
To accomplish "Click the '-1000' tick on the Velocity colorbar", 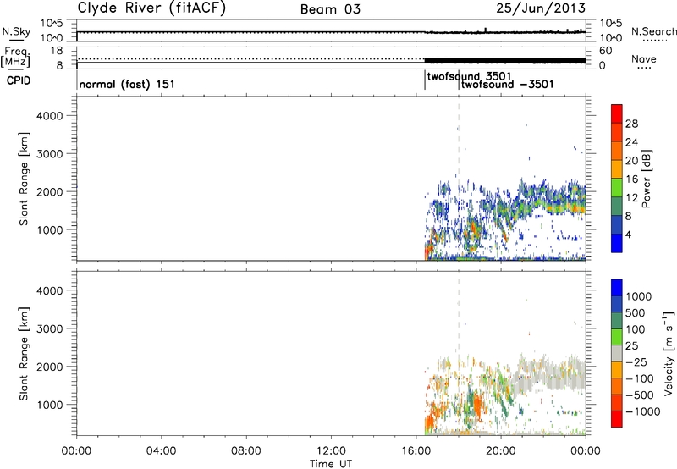I will [642, 411].
